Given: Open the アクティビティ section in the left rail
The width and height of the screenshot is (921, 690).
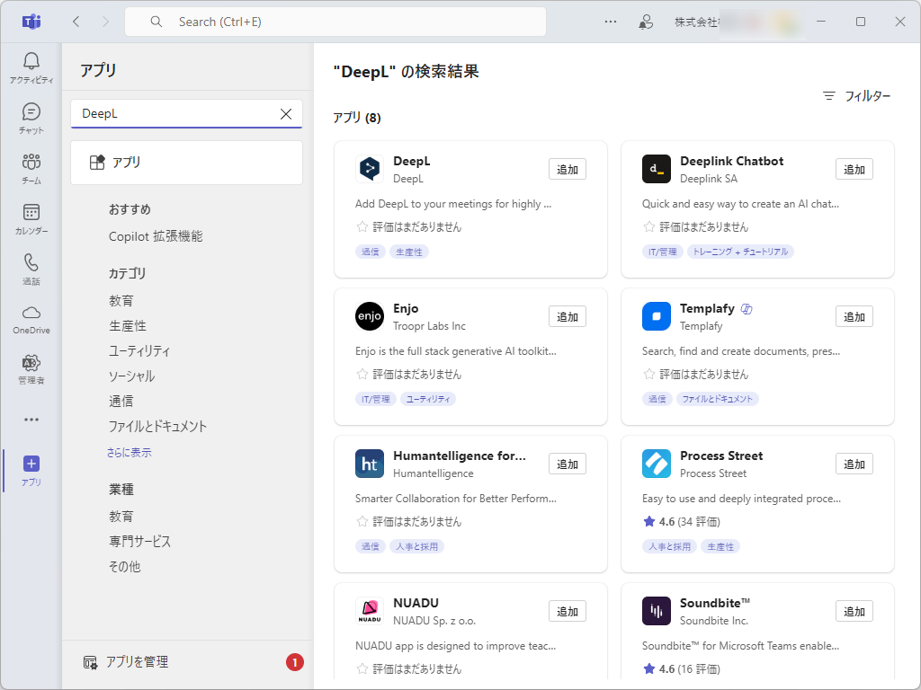Looking at the screenshot, I should click(x=31, y=65).
